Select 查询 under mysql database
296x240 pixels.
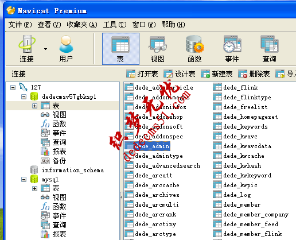[x=53, y=225]
